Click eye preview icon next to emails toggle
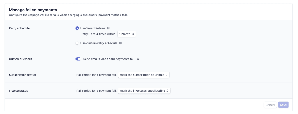The height and width of the screenshot is (114, 298). pos(138,59)
